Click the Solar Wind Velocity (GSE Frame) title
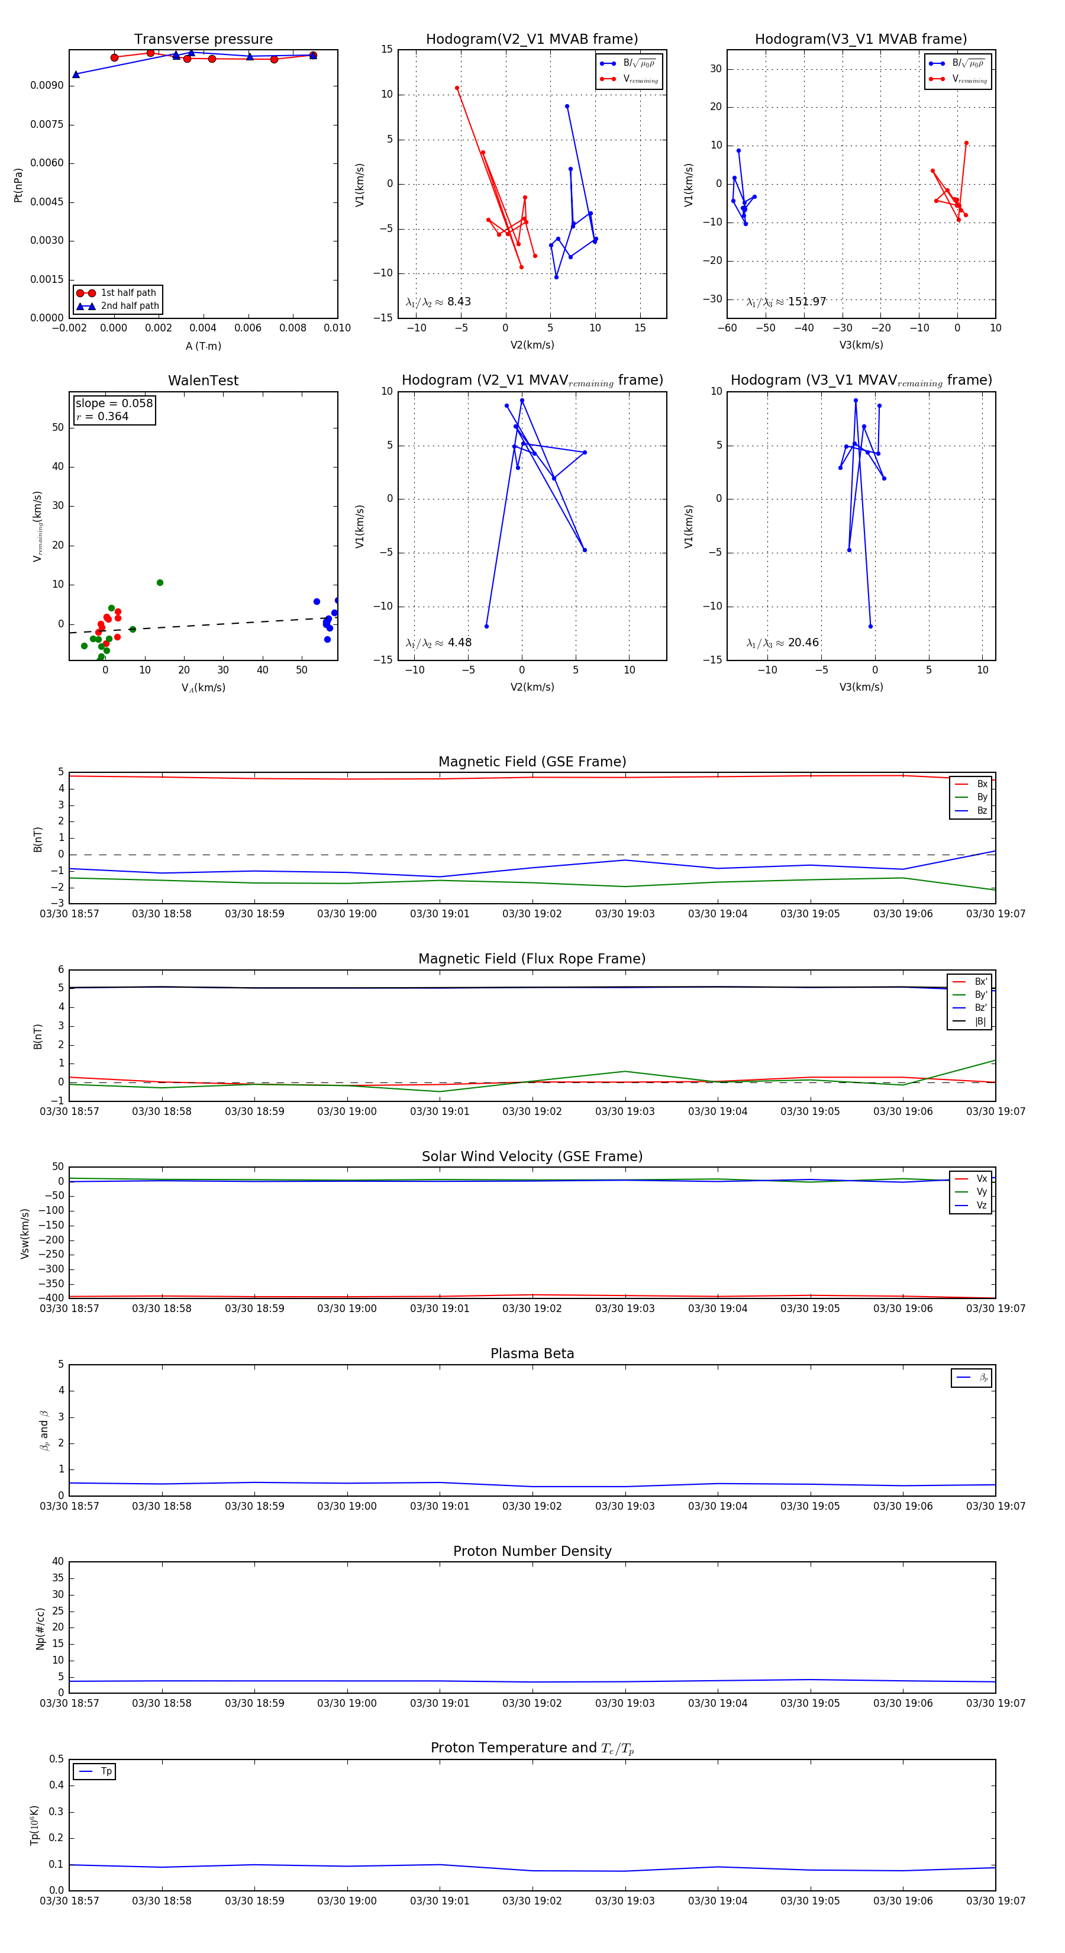Viewport: 1065px width, 1953px height. point(532,1157)
